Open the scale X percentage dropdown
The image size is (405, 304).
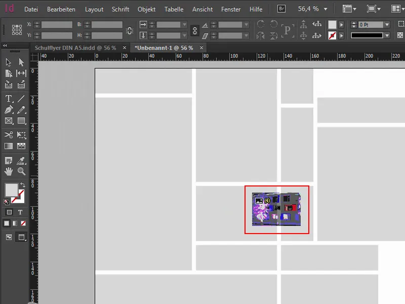coord(184,25)
